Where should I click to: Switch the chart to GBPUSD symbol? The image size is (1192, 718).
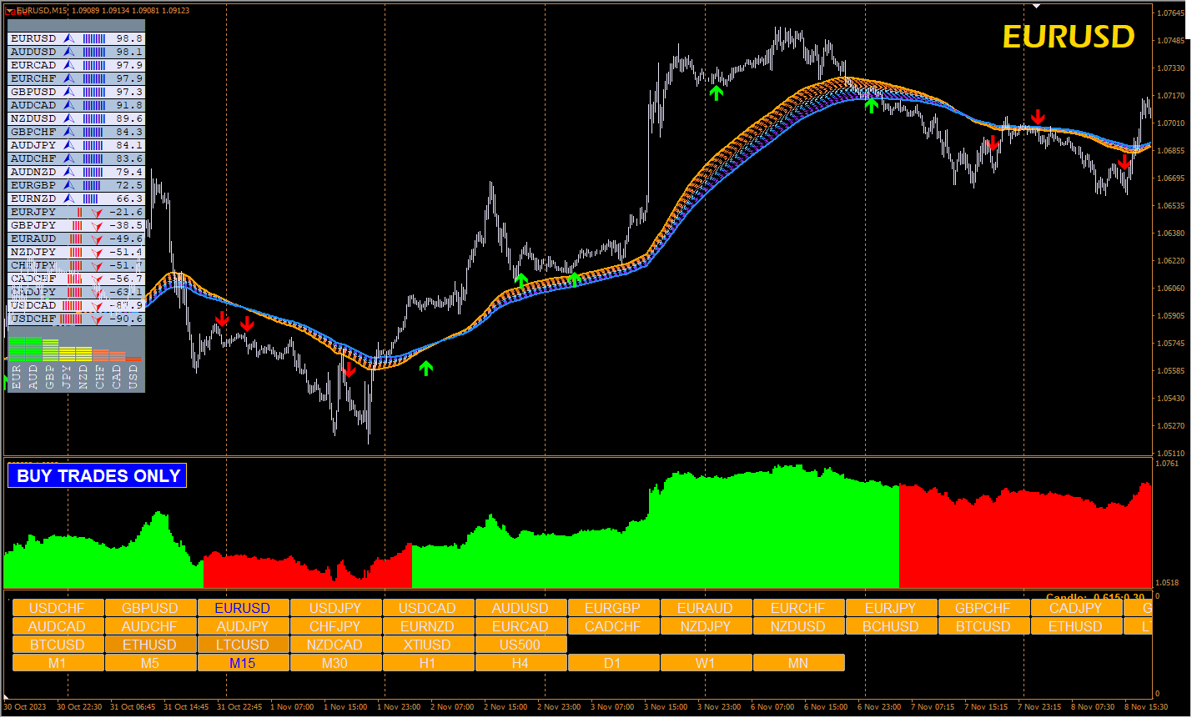[x=150, y=608]
